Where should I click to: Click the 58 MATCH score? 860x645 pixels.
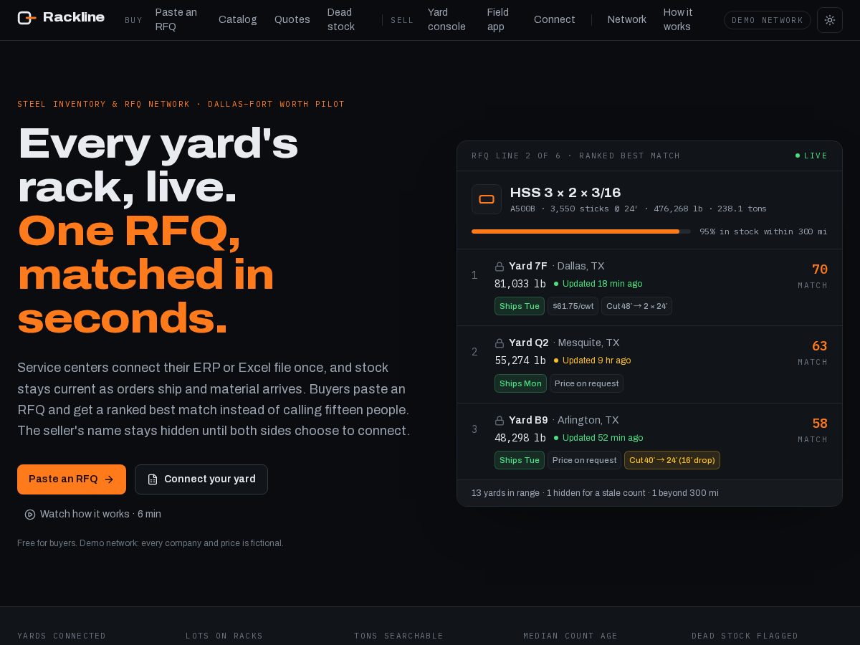click(x=813, y=430)
